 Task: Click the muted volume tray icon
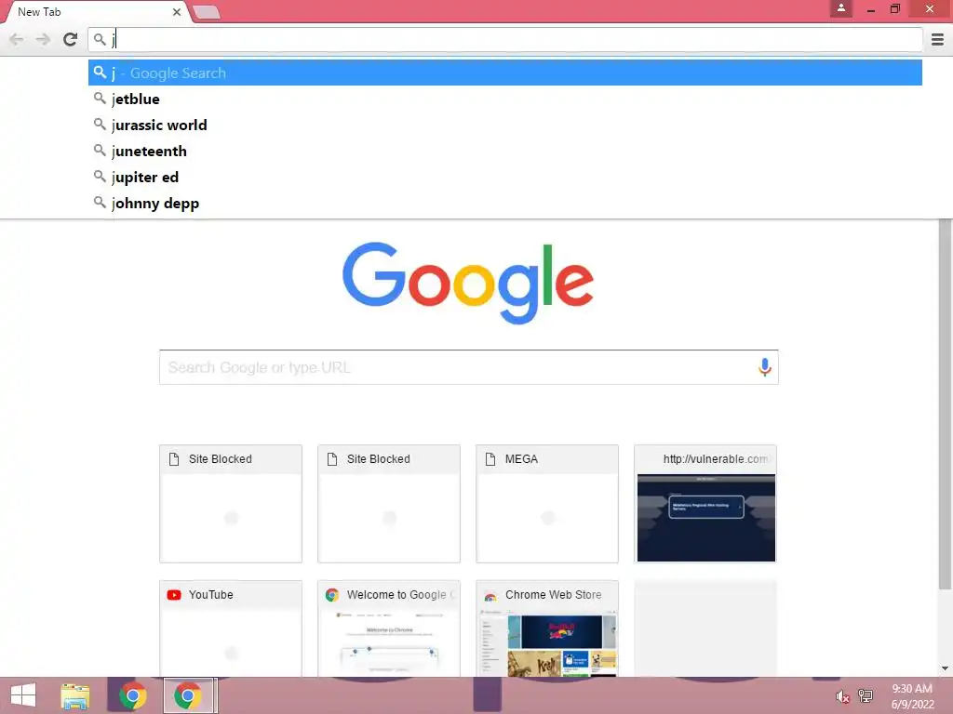coord(842,696)
